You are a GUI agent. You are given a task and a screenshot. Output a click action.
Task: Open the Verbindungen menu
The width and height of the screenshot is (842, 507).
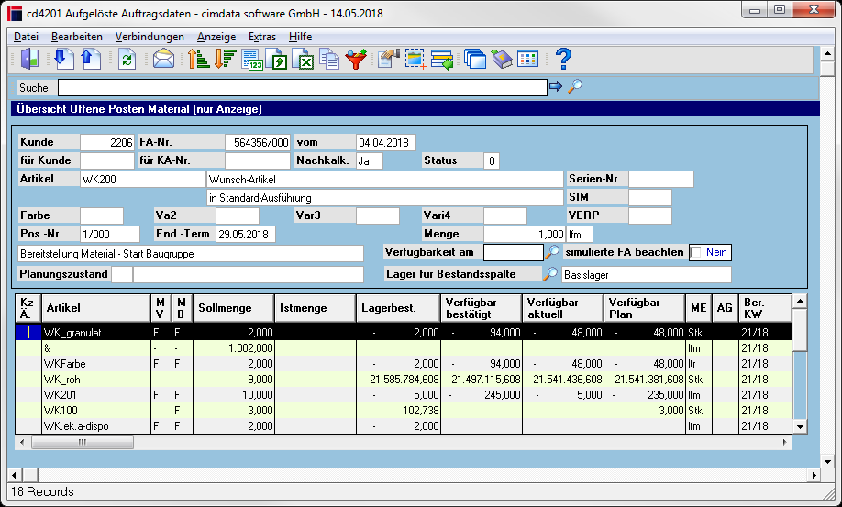(x=150, y=37)
